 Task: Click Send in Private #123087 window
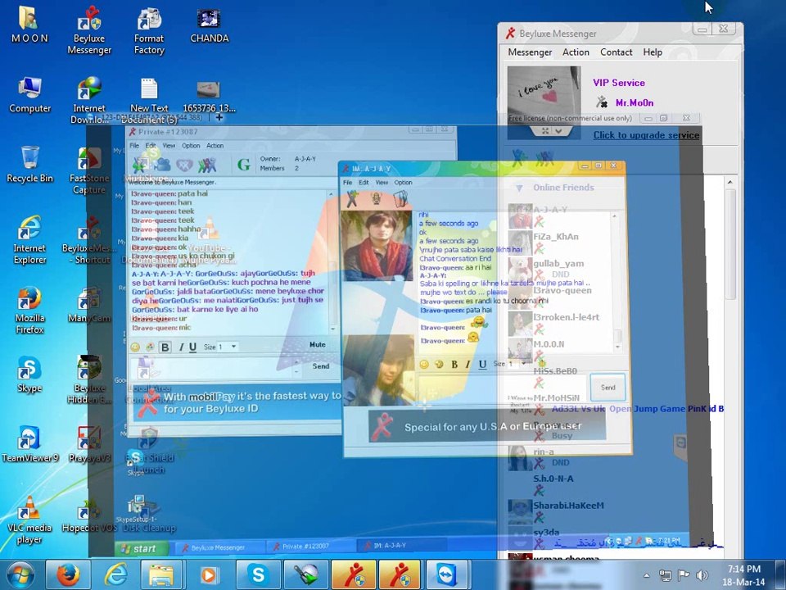coord(321,366)
